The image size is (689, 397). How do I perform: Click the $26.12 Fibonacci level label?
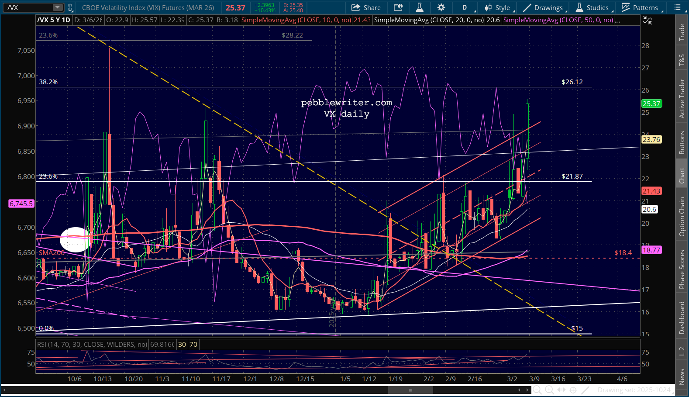click(572, 82)
